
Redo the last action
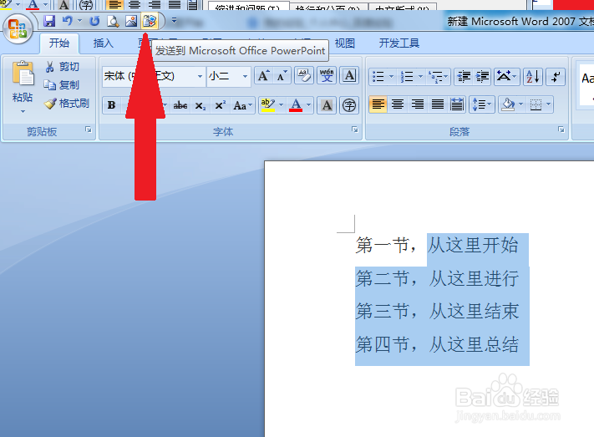tap(94, 21)
